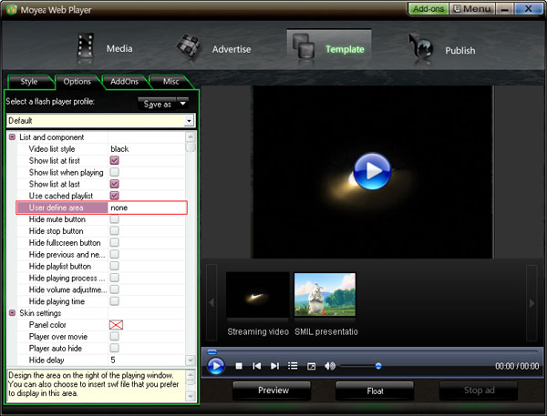Click the Template section icon

(304, 47)
